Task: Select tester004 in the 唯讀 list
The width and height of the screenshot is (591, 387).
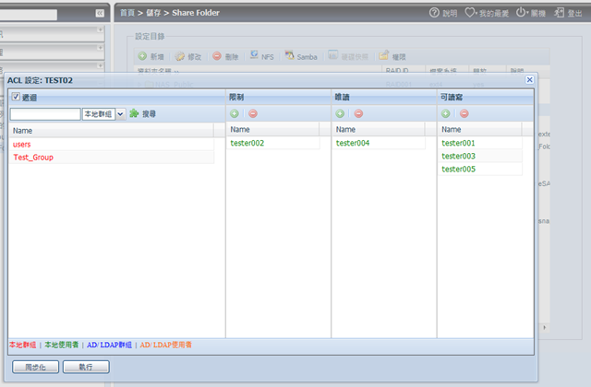Action: [353, 144]
